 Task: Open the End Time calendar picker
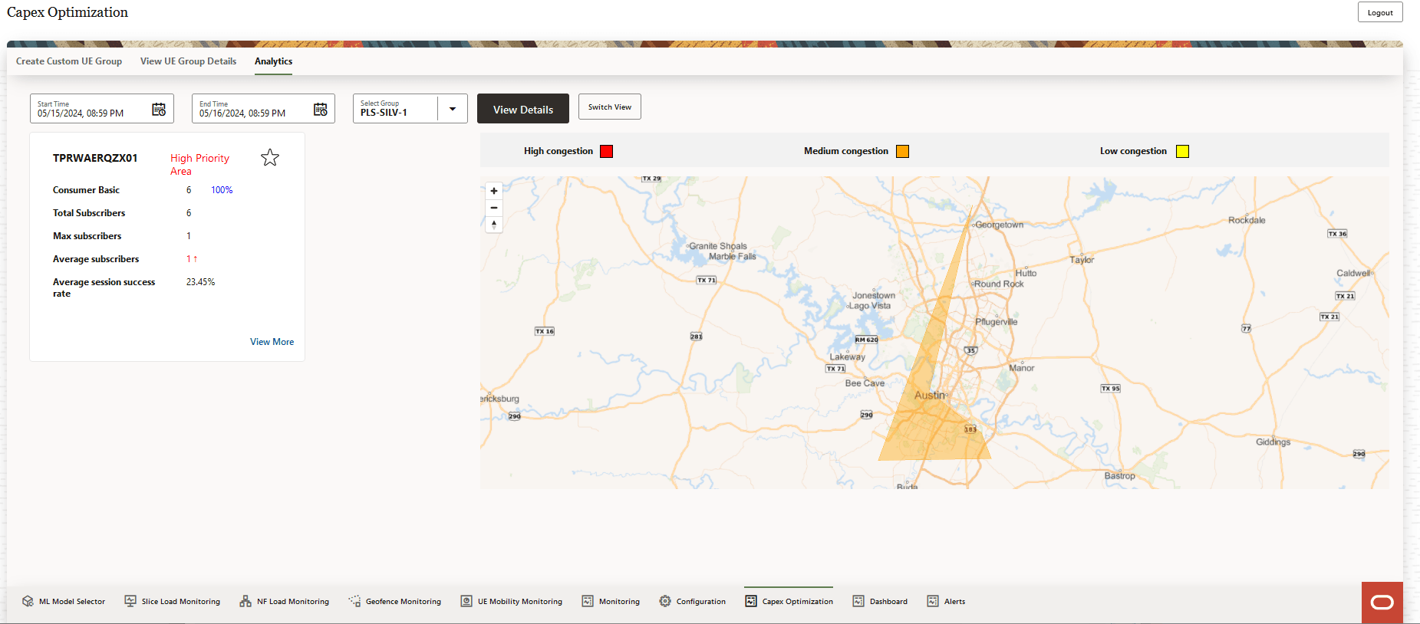pyautogui.click(x=321, y=110)
